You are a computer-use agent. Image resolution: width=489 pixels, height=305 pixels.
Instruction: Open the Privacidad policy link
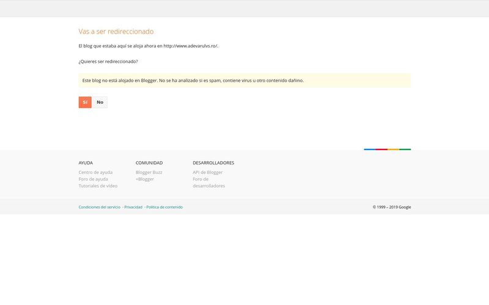click(x=133, y=207)
